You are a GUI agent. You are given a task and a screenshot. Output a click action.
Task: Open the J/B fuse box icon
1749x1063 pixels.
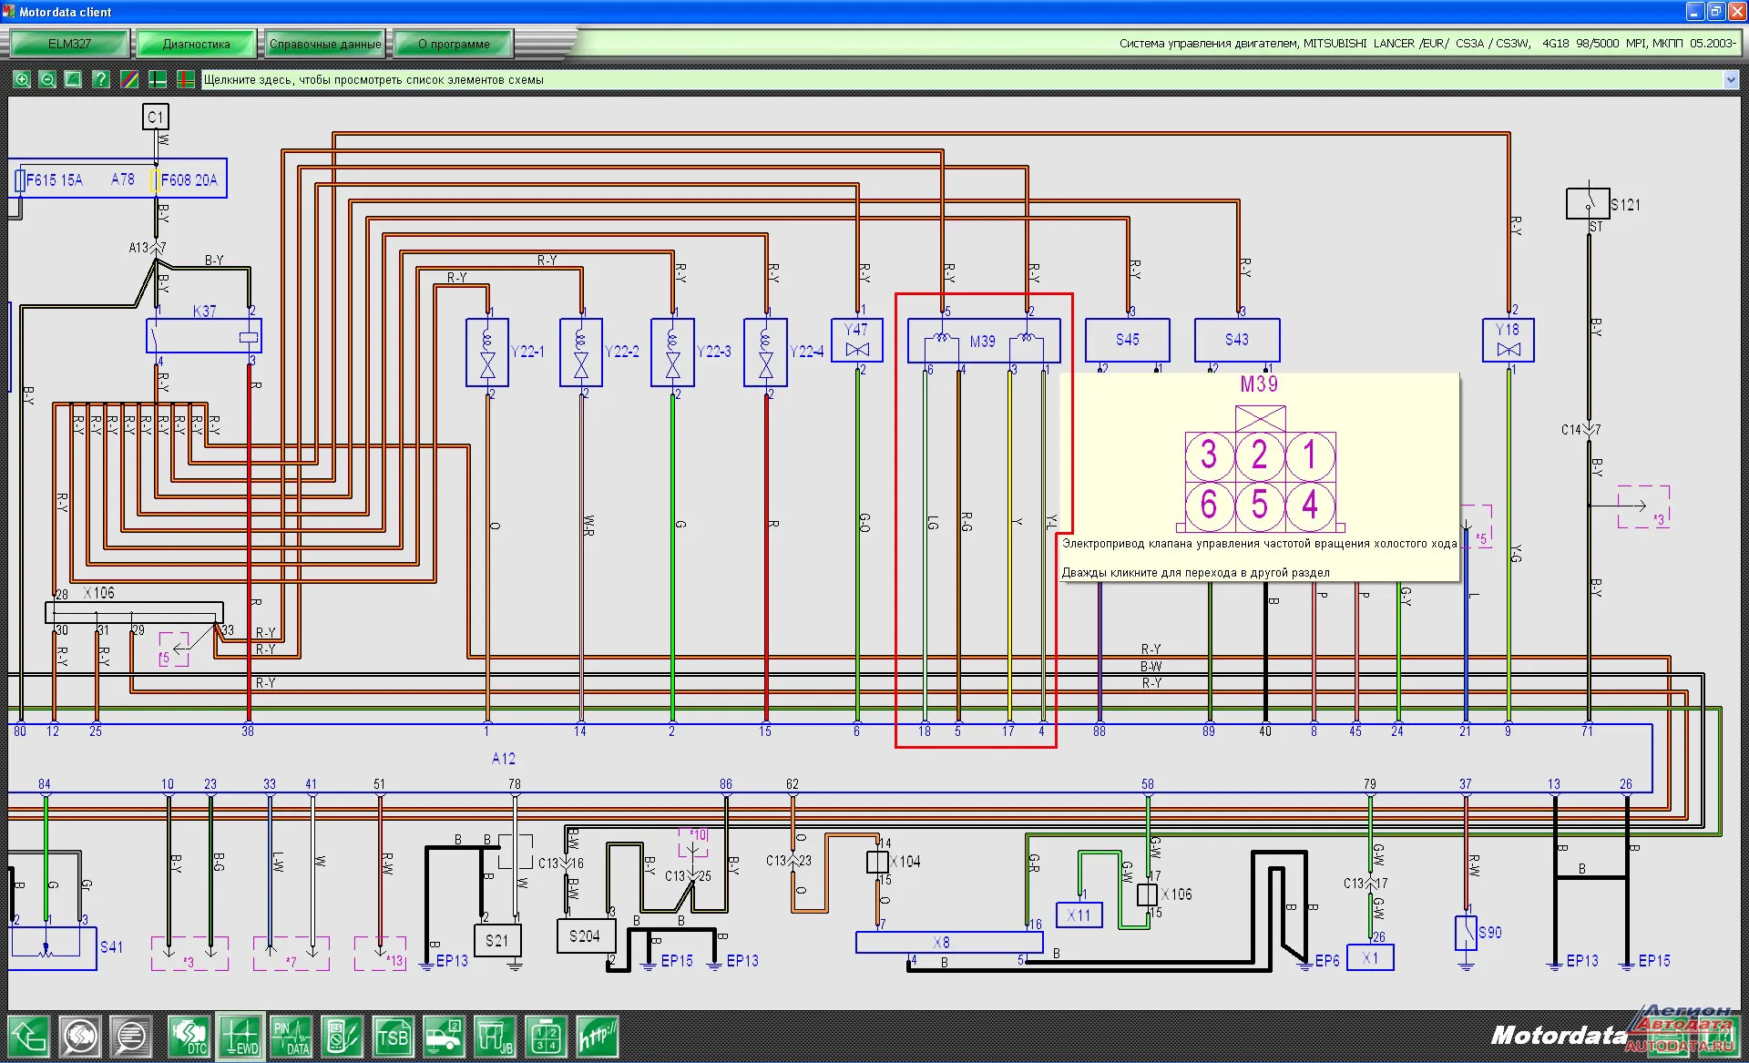point(495,1037)
